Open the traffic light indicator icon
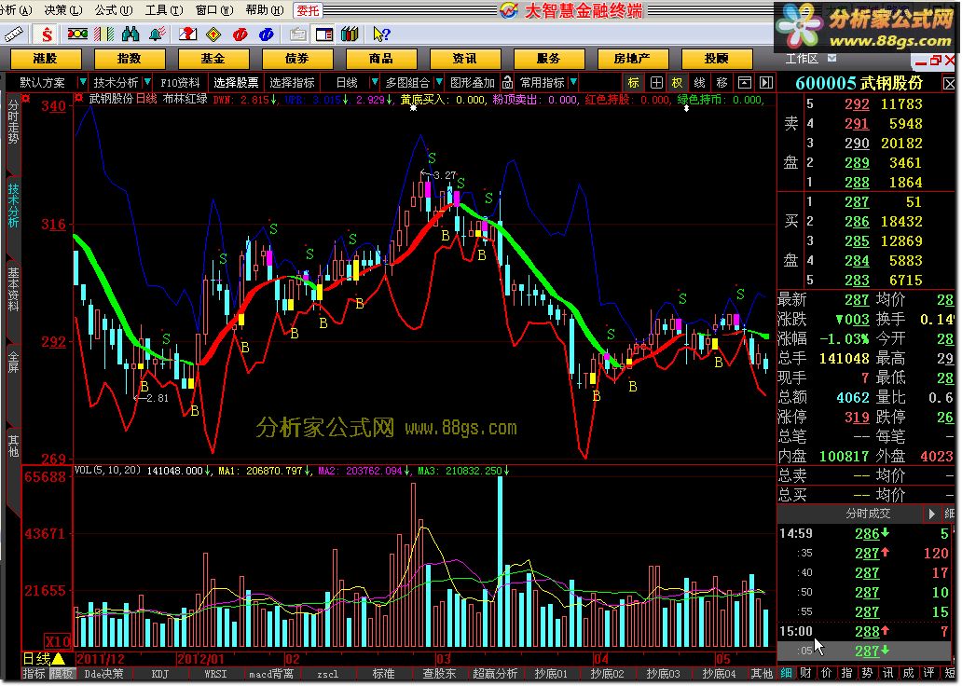962x686 pixels. (x=77, y=34)
